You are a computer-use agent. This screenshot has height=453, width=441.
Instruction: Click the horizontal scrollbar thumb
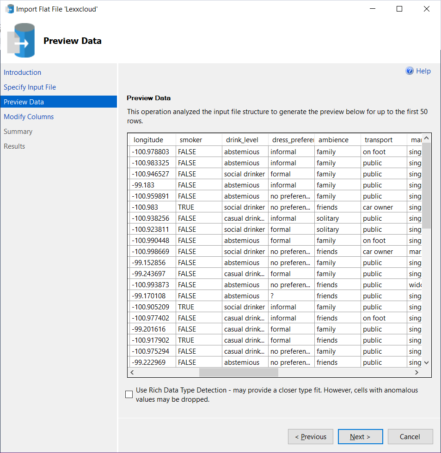(x=239, y=372)
